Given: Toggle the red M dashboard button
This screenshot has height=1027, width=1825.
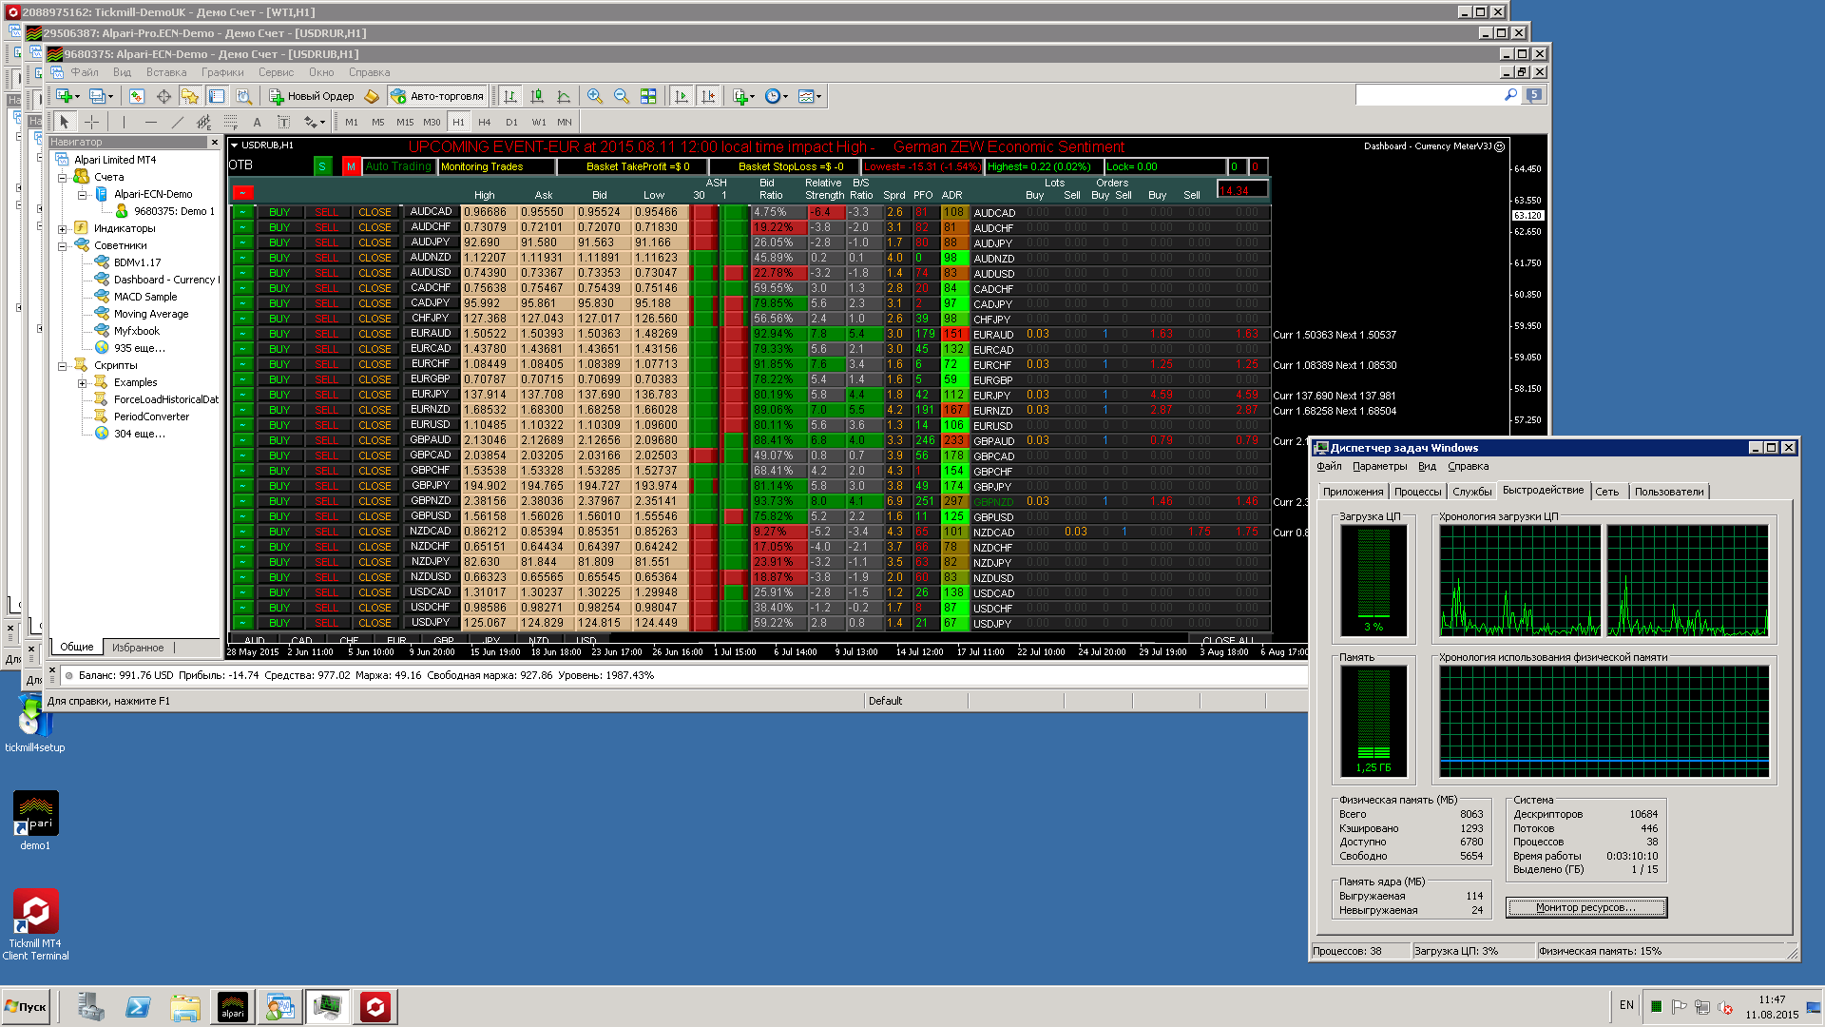Looking at the screenshot, I should pyautogui.click(x=351, y=166).
